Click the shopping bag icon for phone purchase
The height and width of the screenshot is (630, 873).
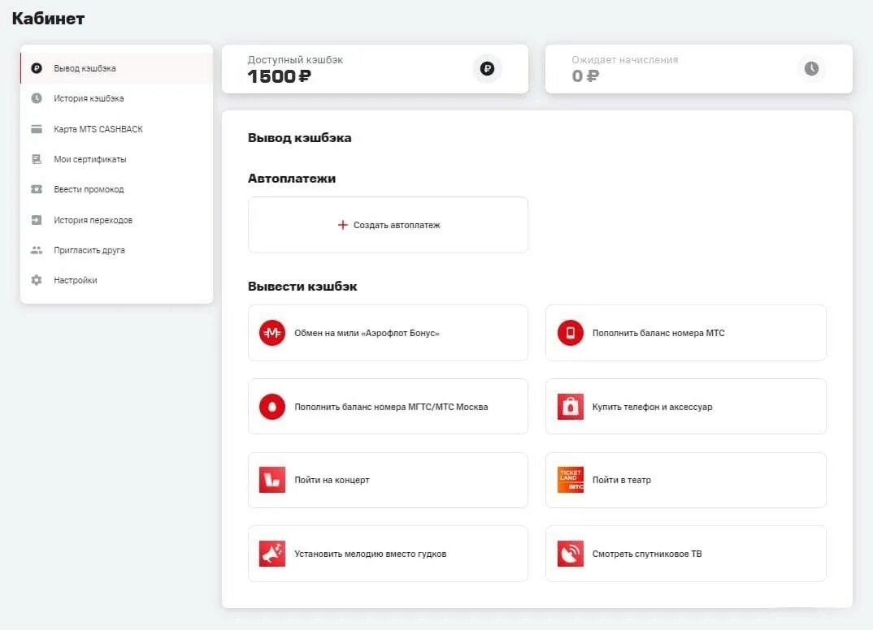570,407
